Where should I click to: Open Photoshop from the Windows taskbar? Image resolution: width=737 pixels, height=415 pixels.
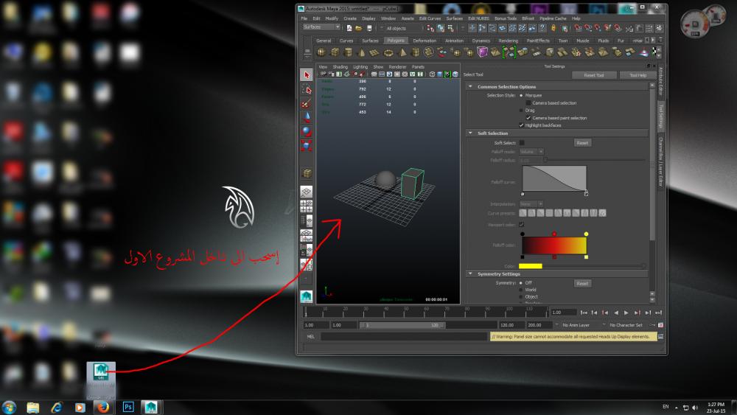(128, 407)
